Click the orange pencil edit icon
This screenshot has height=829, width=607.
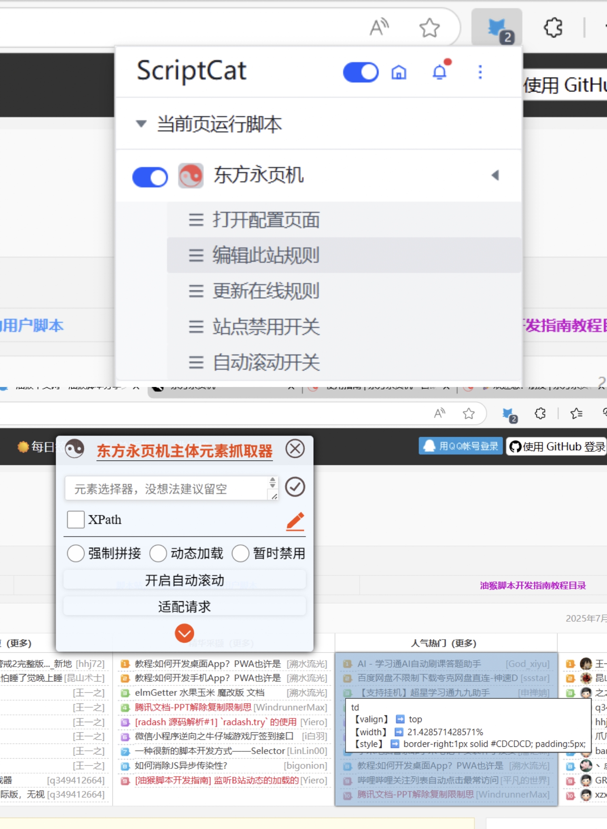click(295, 521)
